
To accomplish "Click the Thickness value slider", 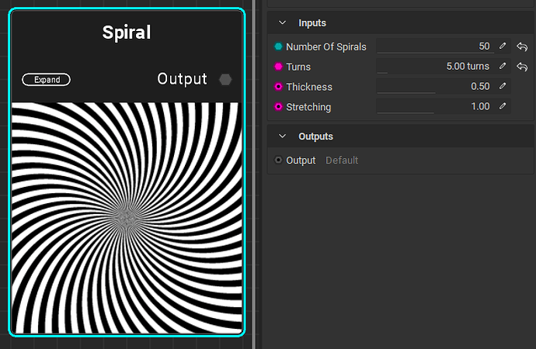I will click(x=435, y=87).
